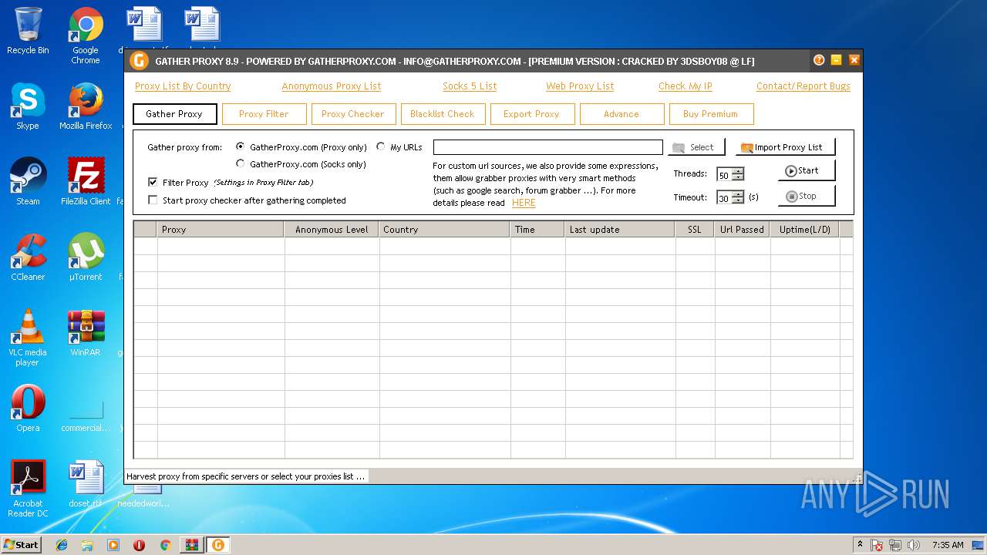Click the Select file button
The width and height of the screenshot is (987, 555).
pos(696,146)
